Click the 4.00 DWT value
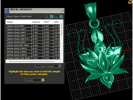Image resolution: width=133 pixels, height=100 pixels. [x=47, y=29]
